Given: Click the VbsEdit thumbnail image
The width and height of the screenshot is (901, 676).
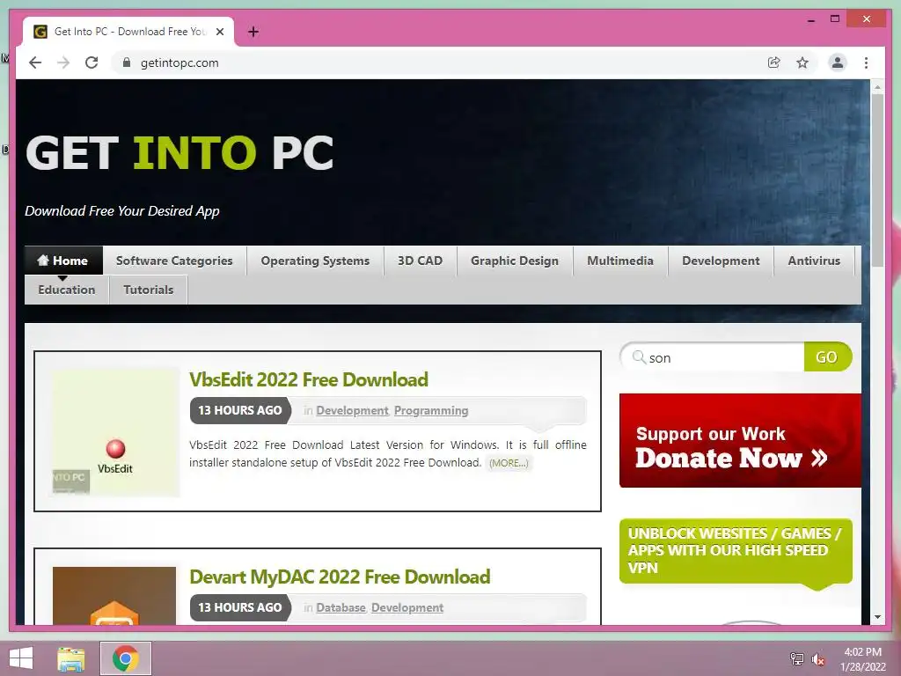Looking at the screenshot, I should click(x=115, y=432).
